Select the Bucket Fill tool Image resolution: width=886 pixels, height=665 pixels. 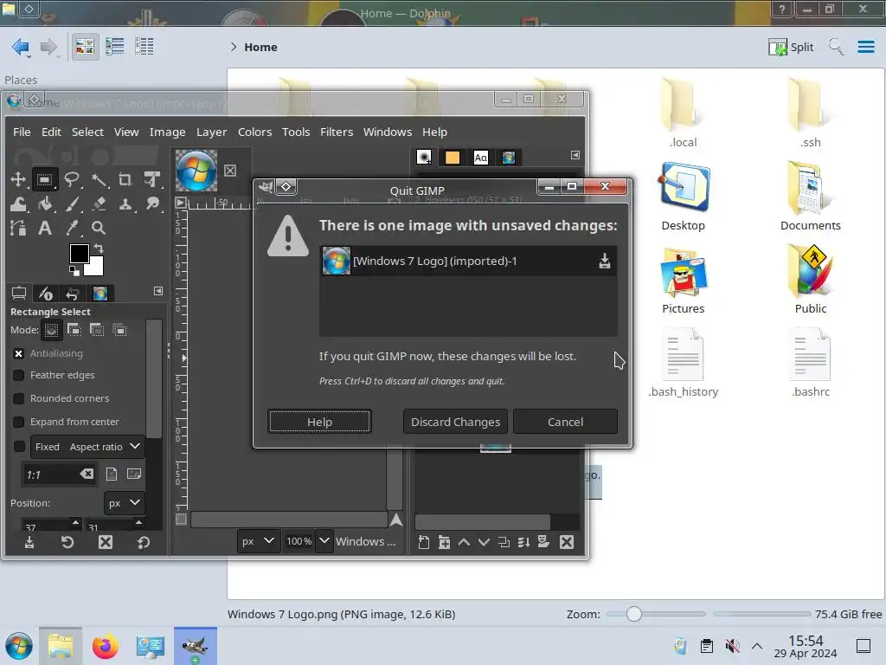tap(45, 204)
